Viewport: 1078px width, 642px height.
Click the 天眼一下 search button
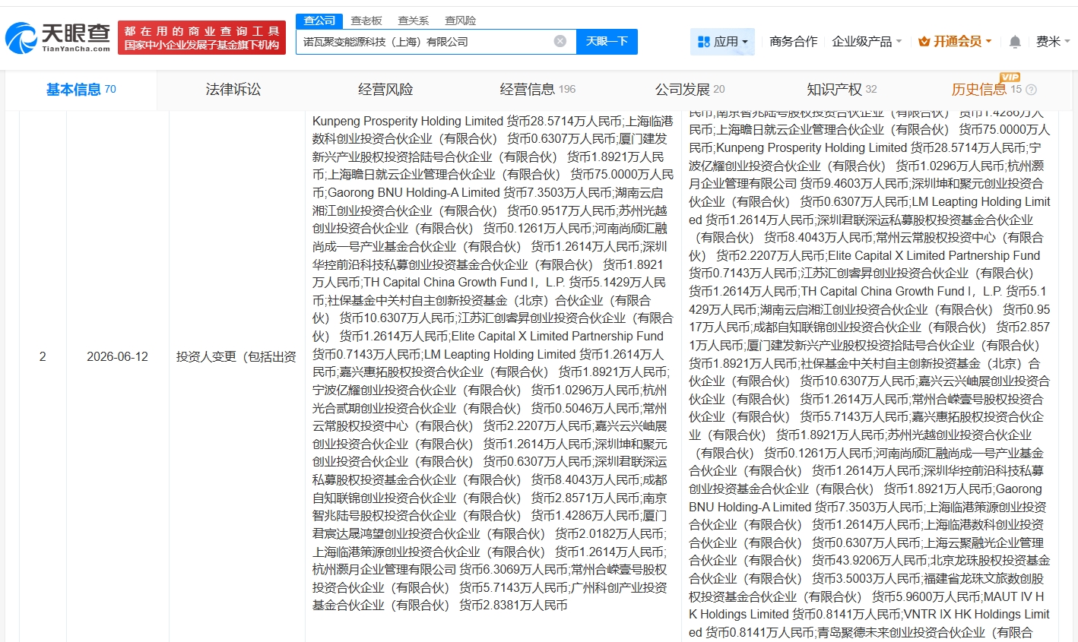pos(607,42)
